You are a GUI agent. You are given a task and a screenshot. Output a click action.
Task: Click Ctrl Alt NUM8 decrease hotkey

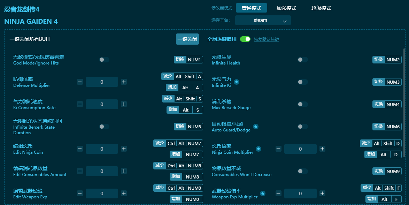[x=178, y=166]
